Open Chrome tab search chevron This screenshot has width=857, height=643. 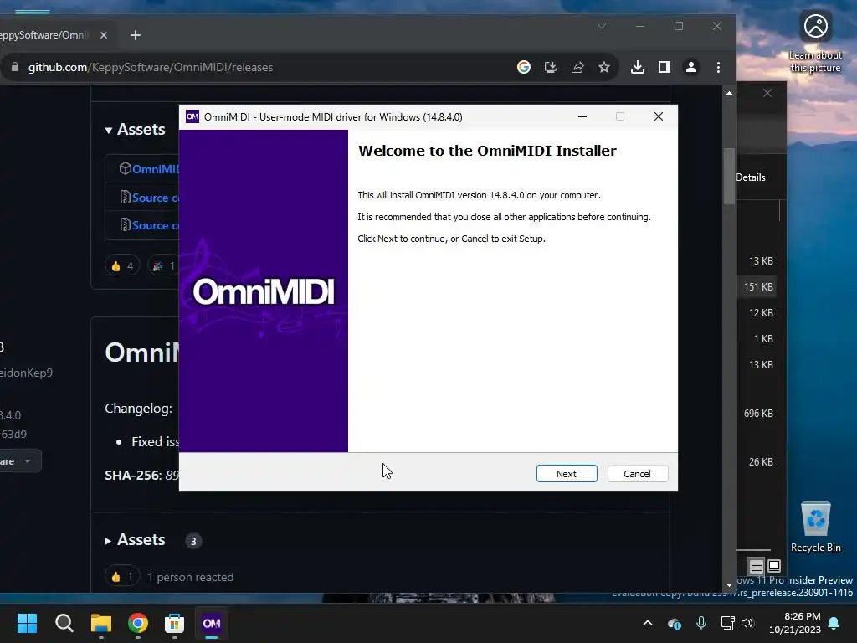click(x=602, y=26)
